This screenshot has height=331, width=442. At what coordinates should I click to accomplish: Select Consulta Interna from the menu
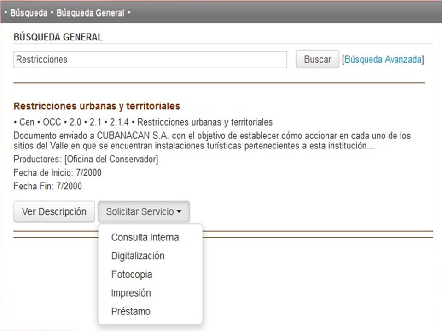point(150,237)
